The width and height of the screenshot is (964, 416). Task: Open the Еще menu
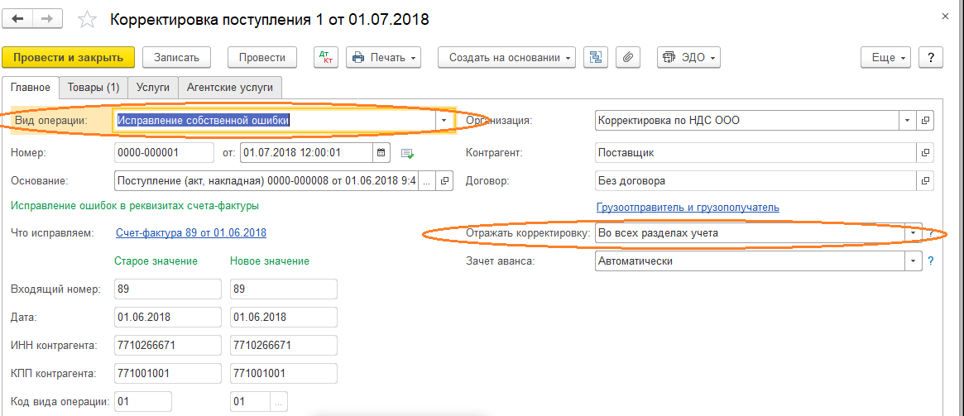(x=886, y=57)
